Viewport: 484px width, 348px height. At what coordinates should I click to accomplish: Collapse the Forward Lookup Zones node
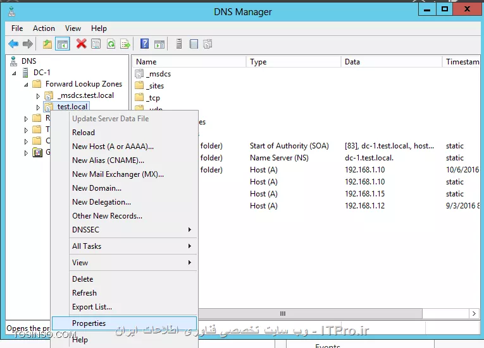tap(26, 85)
